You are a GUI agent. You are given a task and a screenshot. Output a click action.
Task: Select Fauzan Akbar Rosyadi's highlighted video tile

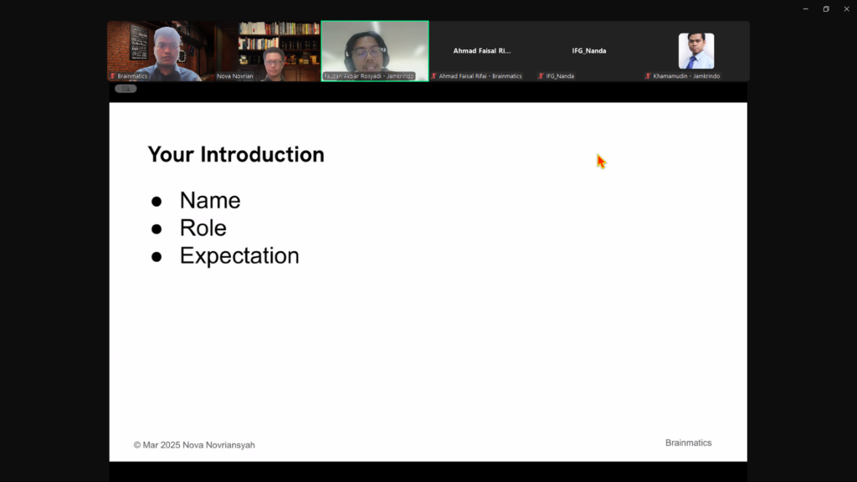point(374,50)
